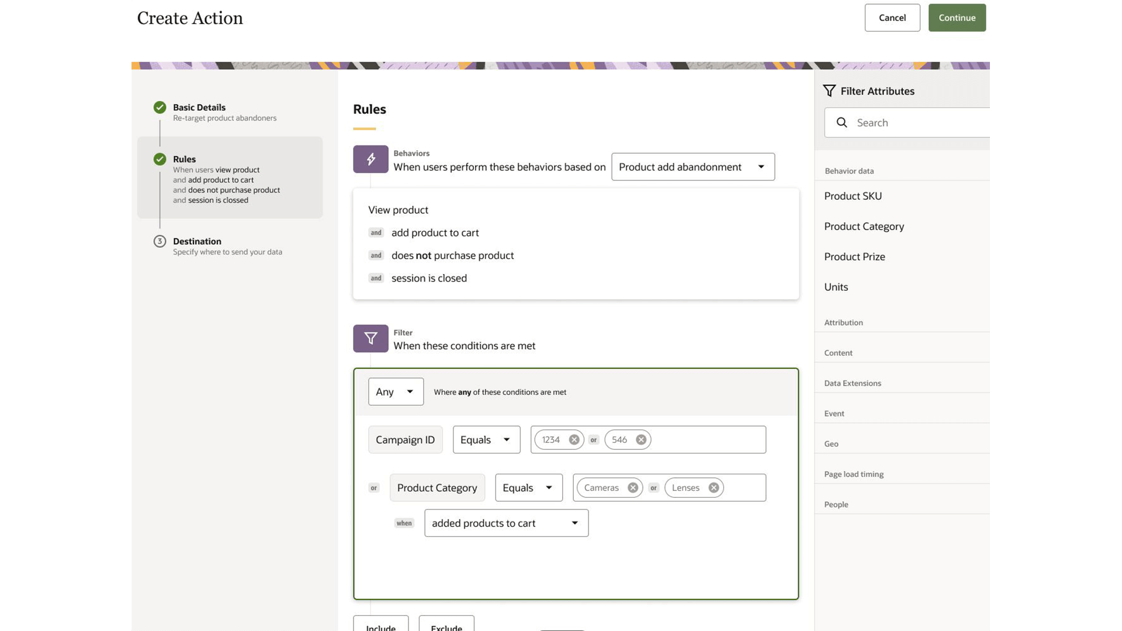Image resolution: width=1122 pixels, height=631 pixels.
Task: Remove the 546 campaign ID chip
Action: coord(641,439)
